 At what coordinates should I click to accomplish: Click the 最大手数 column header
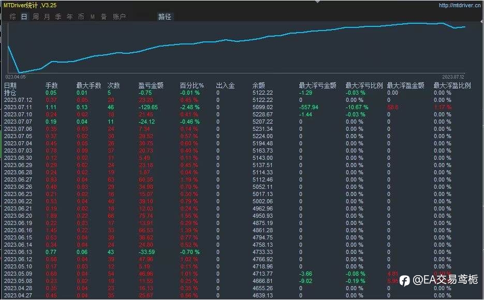coord(89,85)
